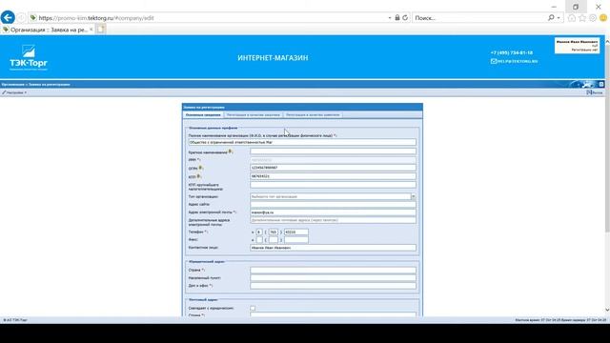Click hint icon next to ОГРН label
Screen dimensions: 610x343
[200, 168]
